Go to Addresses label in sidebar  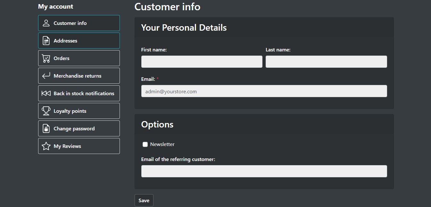pos(65,41)
